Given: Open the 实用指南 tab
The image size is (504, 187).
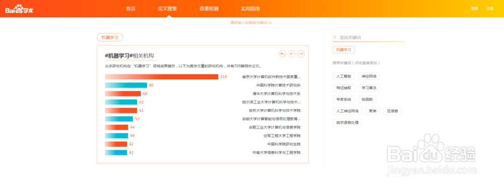Looking at the screenshot, I should 250,9.
